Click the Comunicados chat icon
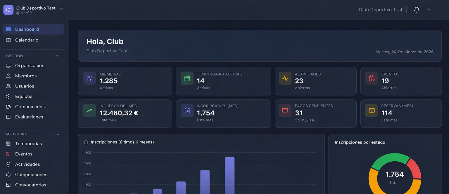The image size is (449, 194). coord(9,106)
